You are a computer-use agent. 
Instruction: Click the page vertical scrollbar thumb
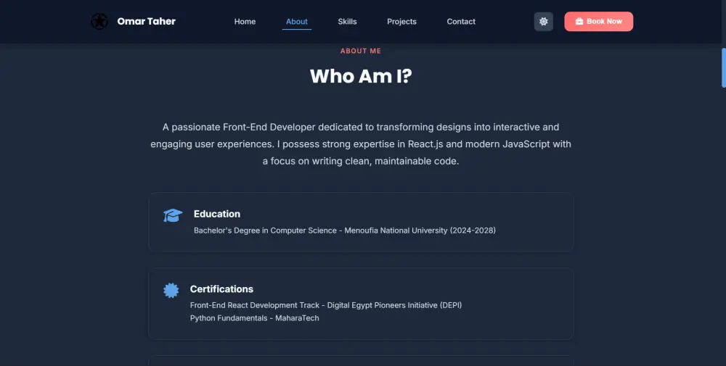click(723, 67)
